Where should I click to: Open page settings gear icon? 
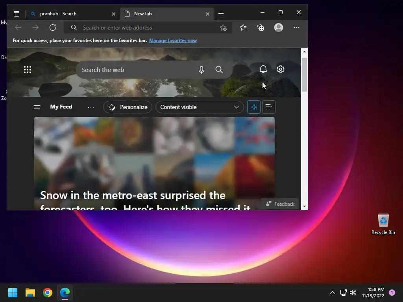tap(280, 69)
